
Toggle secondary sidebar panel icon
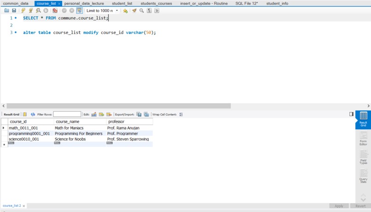351,114
